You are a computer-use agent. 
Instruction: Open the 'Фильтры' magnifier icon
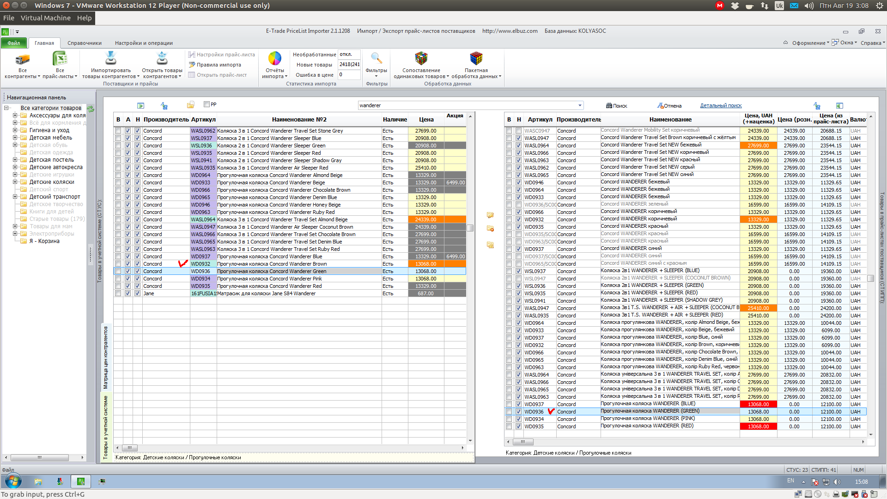(x=377, y=59)
